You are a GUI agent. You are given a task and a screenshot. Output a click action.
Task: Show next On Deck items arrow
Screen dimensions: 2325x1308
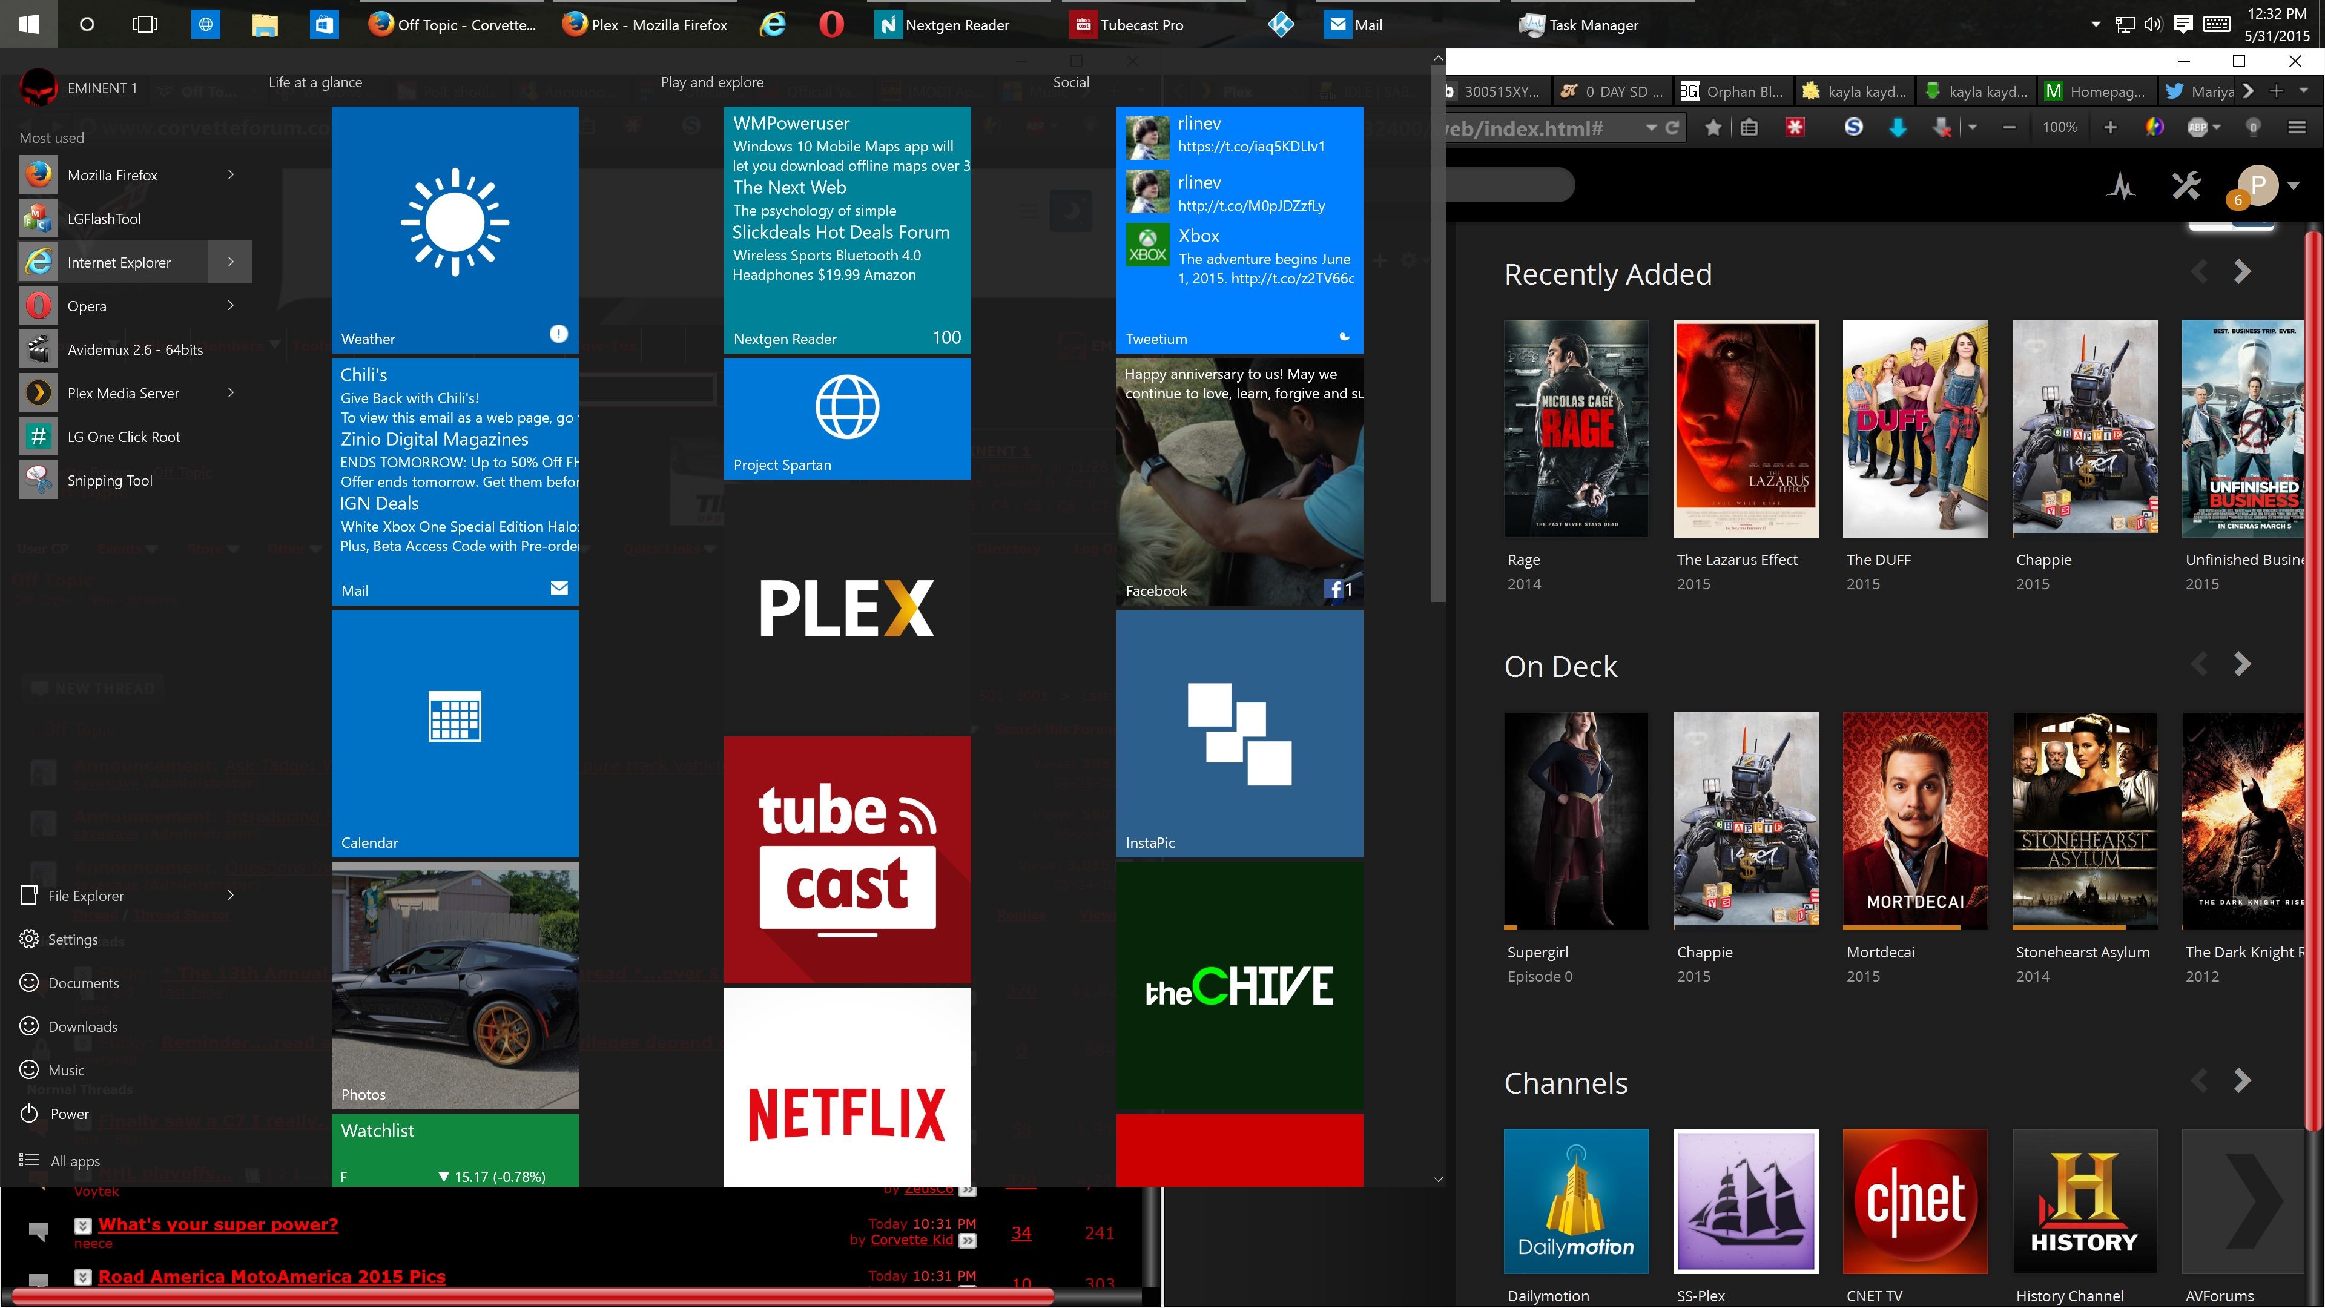[x=2243, y=664]
